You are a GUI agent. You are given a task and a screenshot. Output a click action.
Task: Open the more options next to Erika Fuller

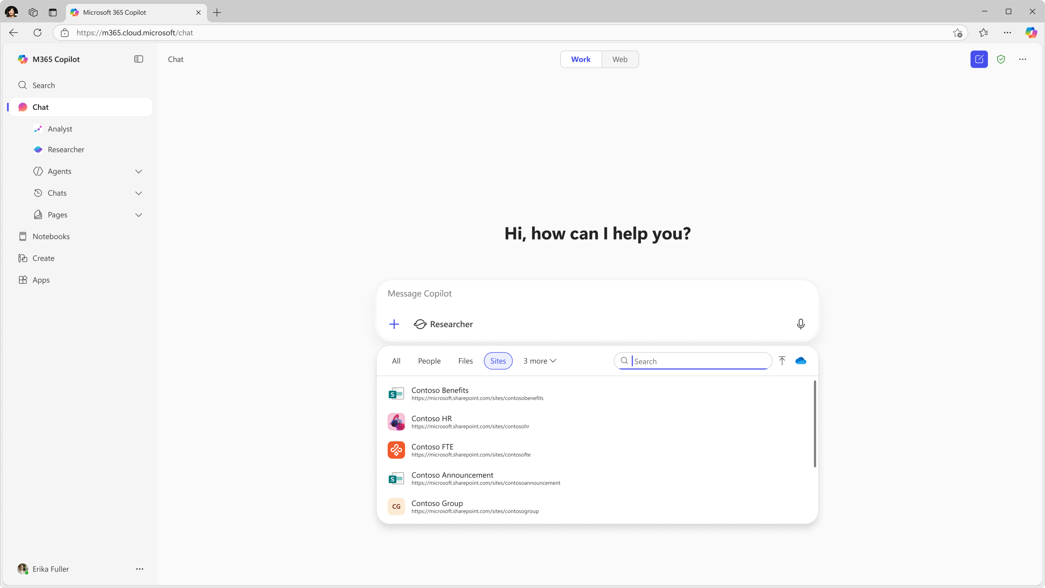pyautogui.click(x=140, y=569)
